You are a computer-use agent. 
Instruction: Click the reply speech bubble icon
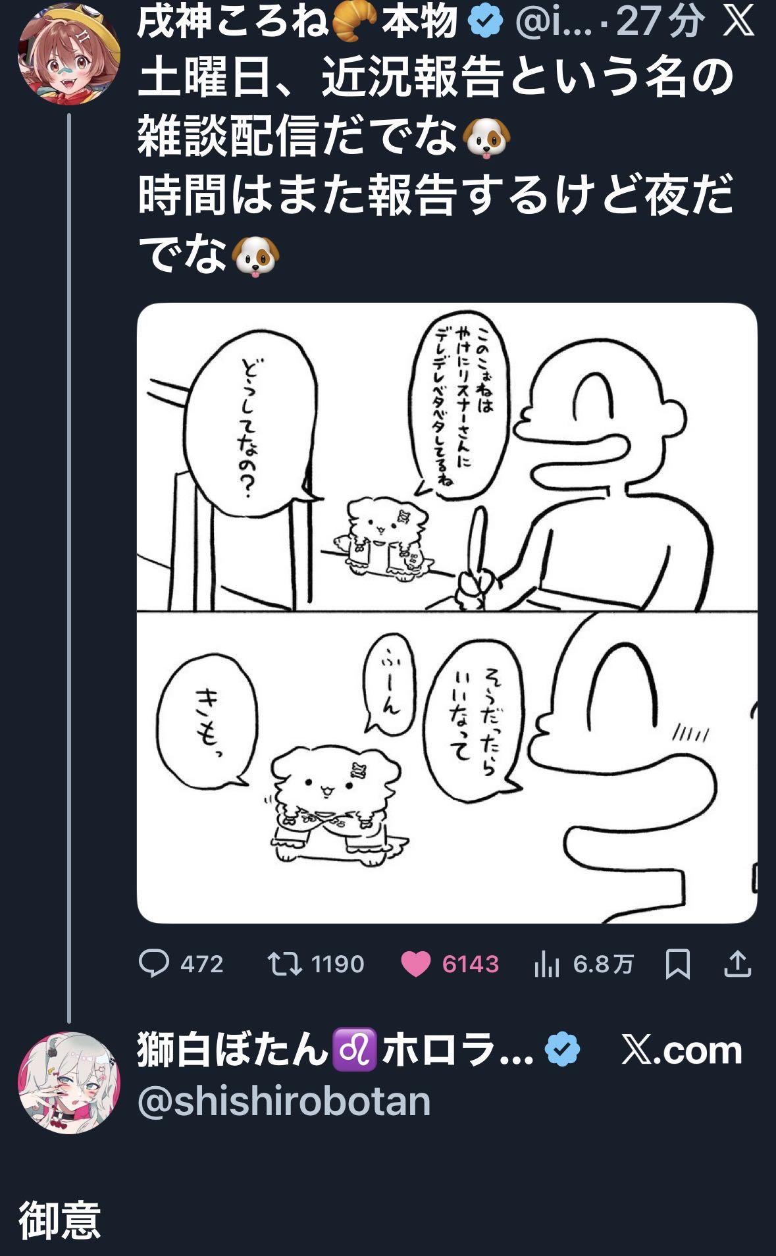point(154,964)
